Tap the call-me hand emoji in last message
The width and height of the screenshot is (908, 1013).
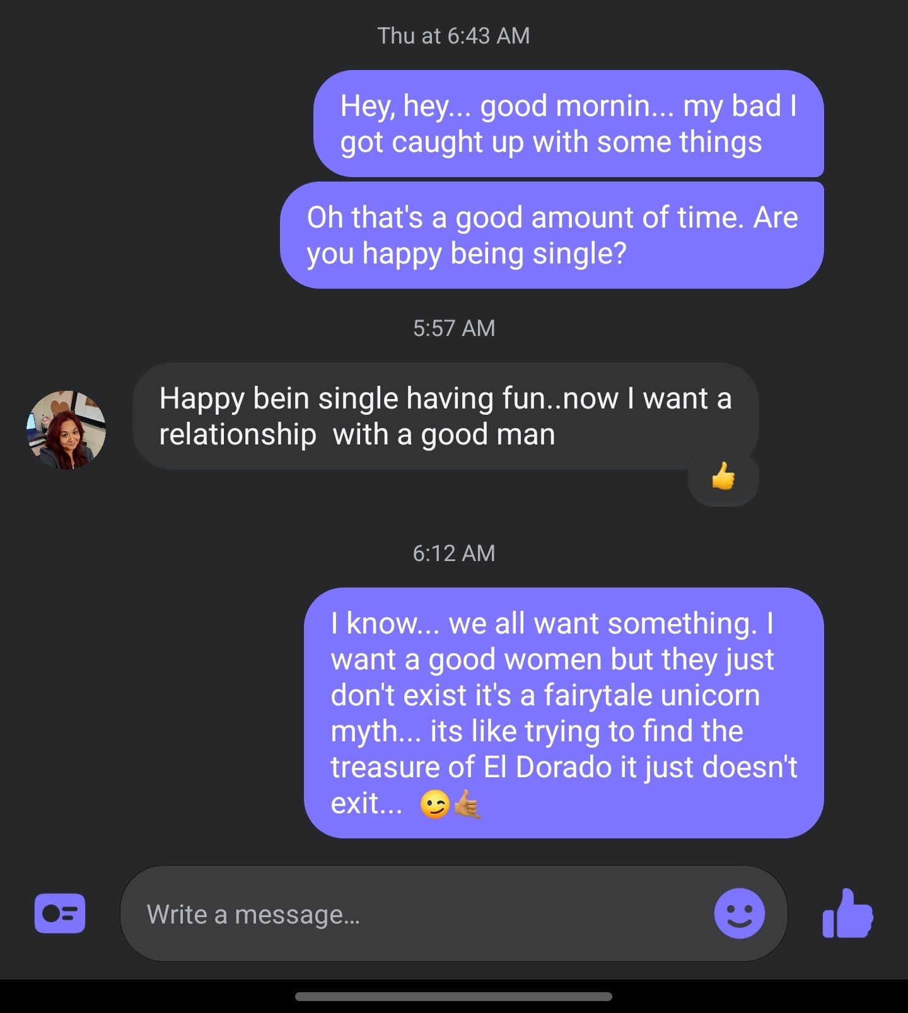point(467,804)
